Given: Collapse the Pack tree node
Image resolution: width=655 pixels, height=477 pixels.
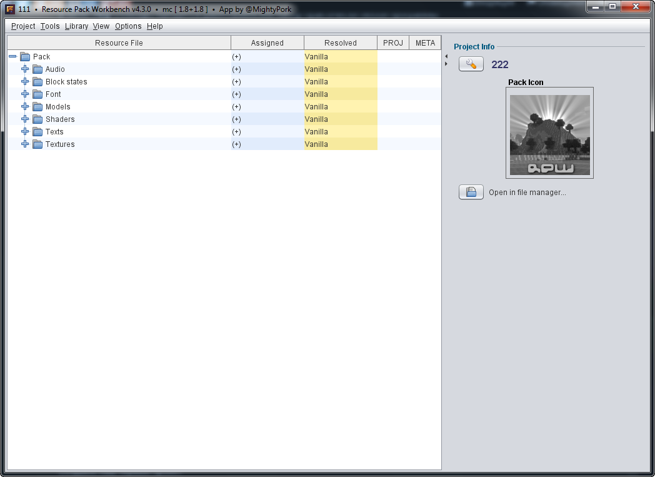Looking at the screenshot, I should point(12,57).
